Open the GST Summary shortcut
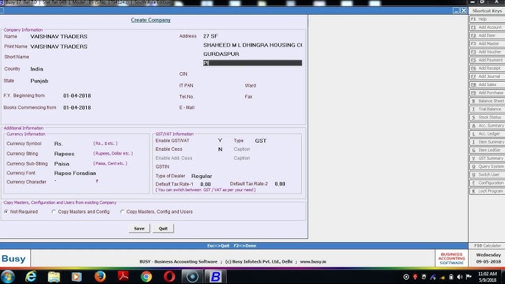The height and width of the screenshot is (284, 505). pyautogui.click(x=487, y=158)
